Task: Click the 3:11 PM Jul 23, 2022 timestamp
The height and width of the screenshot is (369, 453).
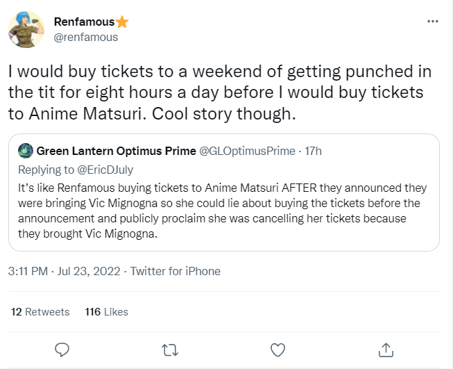Action: coord(64,271)
